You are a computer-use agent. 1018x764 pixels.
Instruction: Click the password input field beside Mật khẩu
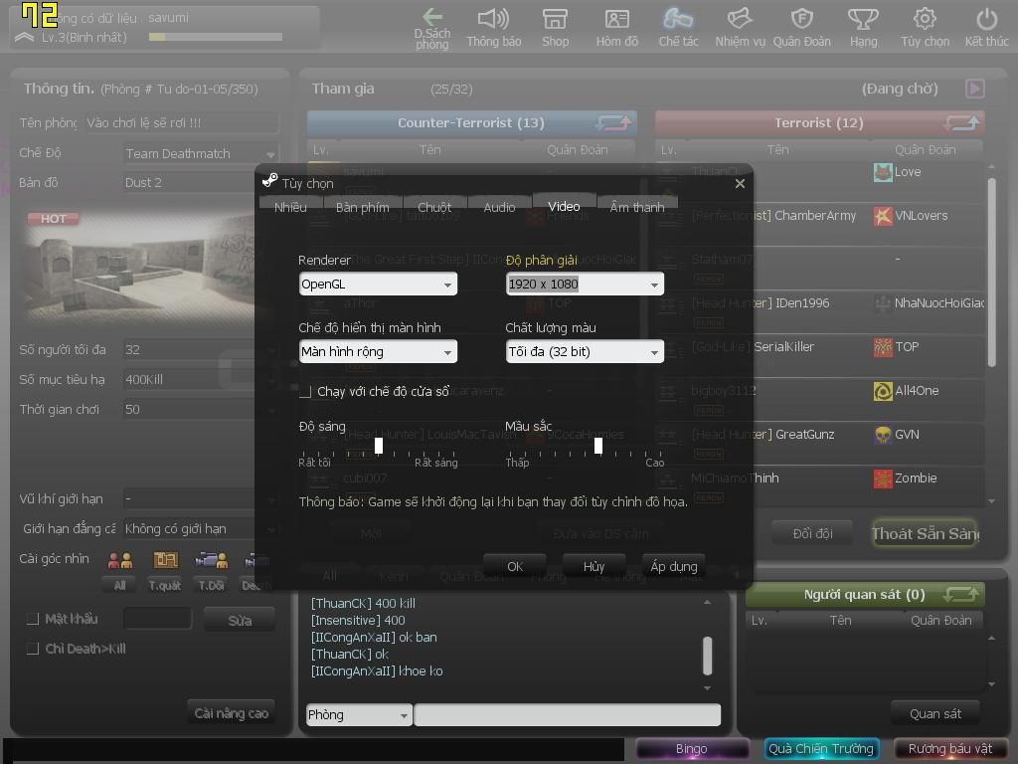coord(158,619)
